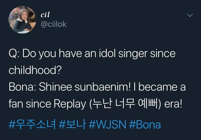The height and width of the screenshot is (140, 201).
Task: Visit the @ciilok handle link
Action: (x=53, y=24)
